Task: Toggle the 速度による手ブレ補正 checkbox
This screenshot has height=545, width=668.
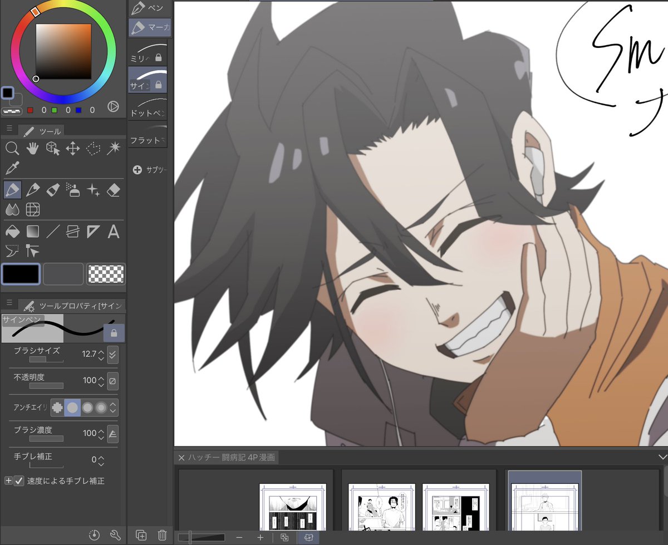Action: click(19, 480)
